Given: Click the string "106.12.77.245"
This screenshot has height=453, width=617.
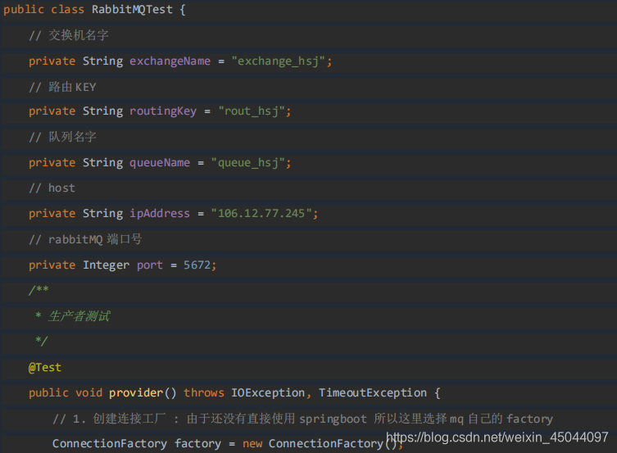Looking at the screenshot, I should coord(261,214).
